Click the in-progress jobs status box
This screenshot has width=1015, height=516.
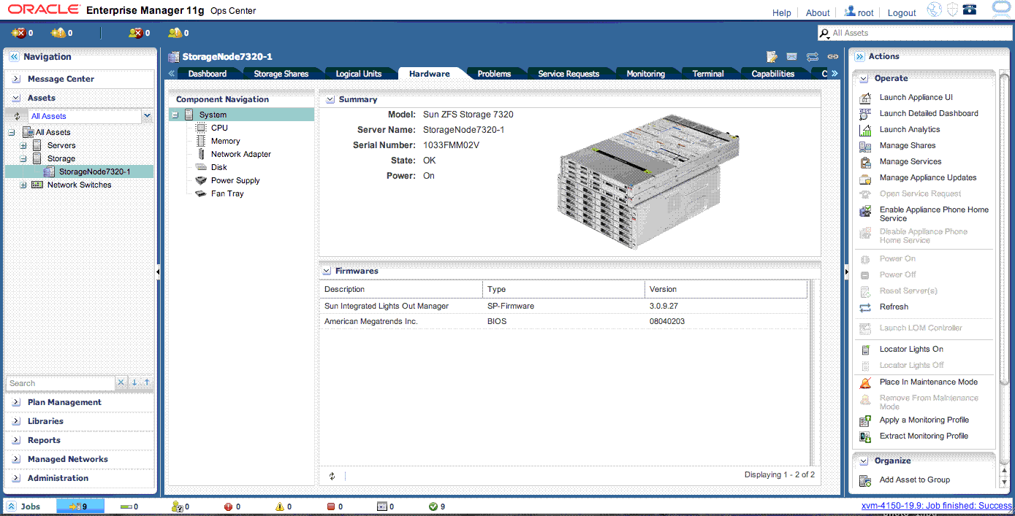[x=80, y=506]
